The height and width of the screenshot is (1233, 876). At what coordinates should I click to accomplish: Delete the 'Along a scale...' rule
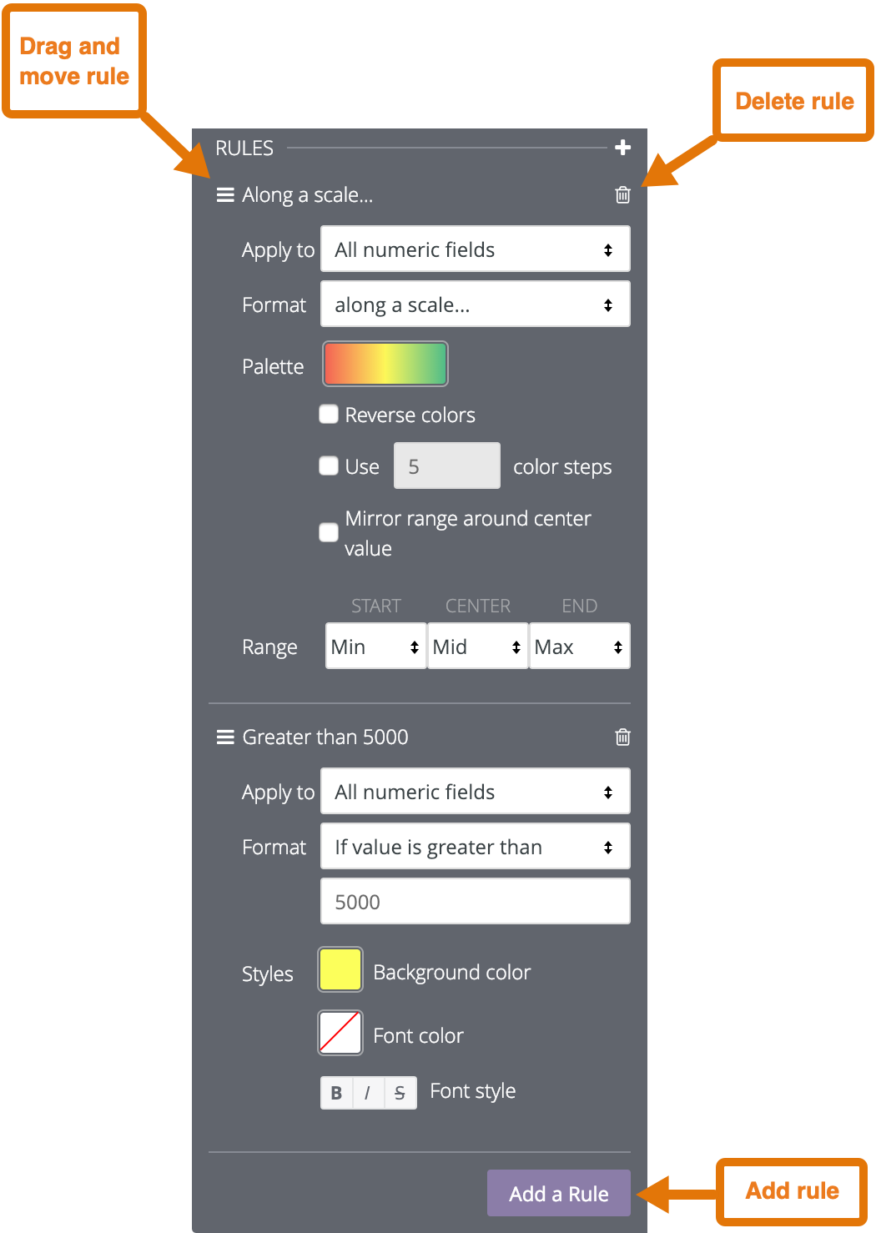click(x=622, y=195)
